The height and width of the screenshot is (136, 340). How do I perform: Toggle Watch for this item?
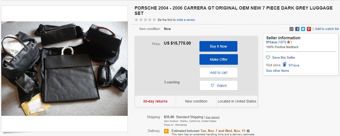(219, 86)
